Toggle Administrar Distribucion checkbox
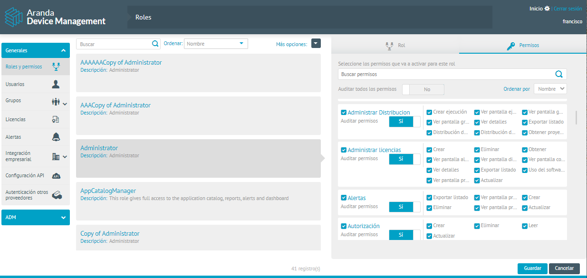The height and width of the screenshot is (278, 587). click(x=344, y=113)
